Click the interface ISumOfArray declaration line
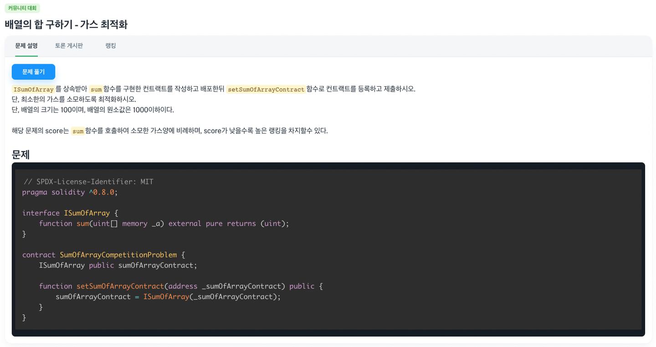This screenshot has width=656, height=347. click(70, 213)
